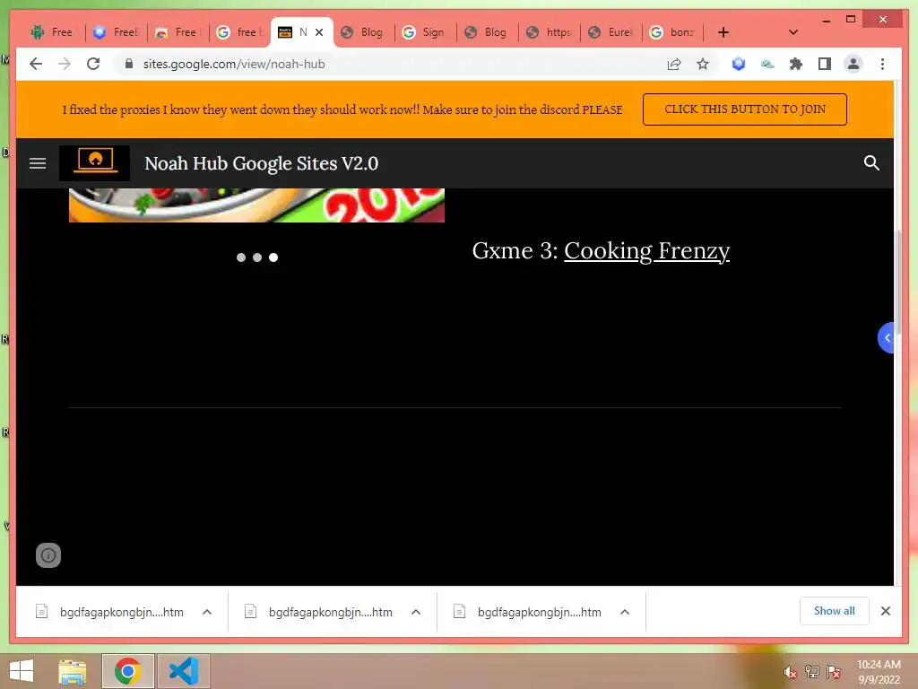Expand the tab search chevron
This screenshot has height=689, width=918.
click(x=792, y=32)
